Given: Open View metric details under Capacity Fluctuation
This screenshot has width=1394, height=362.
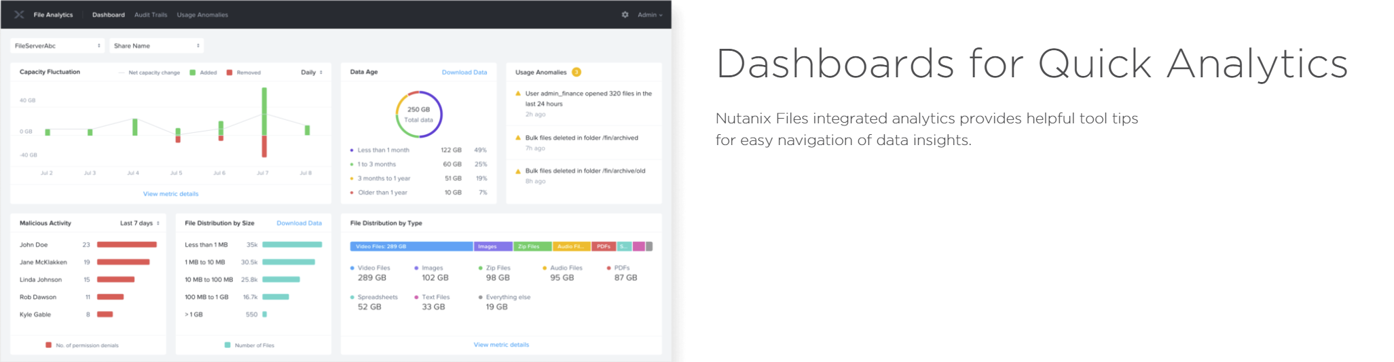Looking at the screenshot, I should coord(171,194).
